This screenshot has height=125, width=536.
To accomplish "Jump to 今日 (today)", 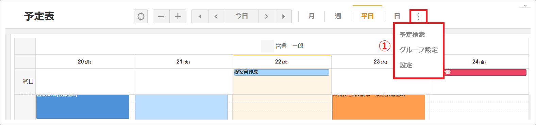I will 242,16.
